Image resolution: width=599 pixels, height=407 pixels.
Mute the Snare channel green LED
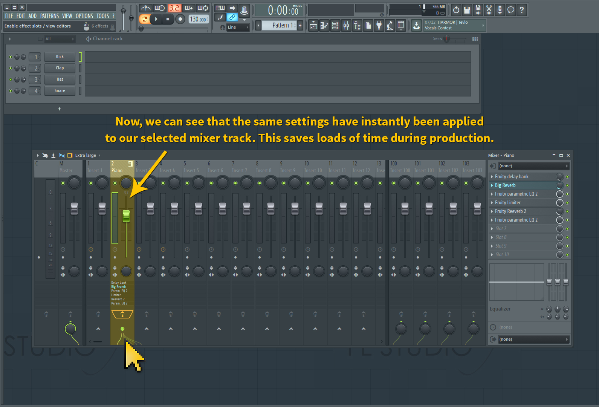coord(11,91)
